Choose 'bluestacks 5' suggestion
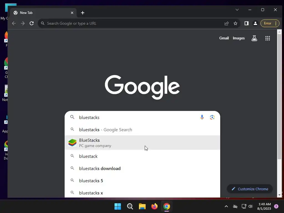 (x=142, y=181)
